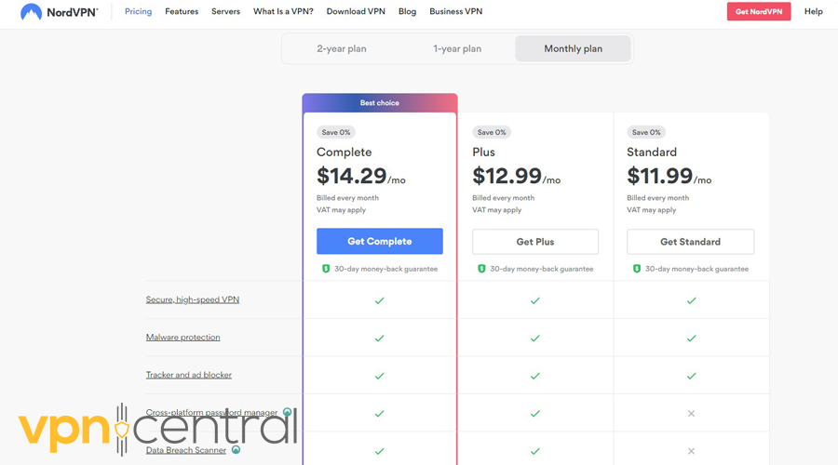This screenshot has height=465, width=838.
Task: Click Standard's check for Malware protection
Action: click(691, 338)
